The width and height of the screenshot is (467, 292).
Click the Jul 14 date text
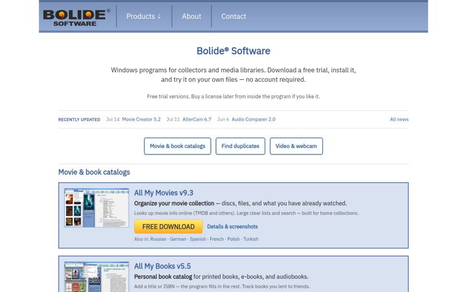pyautogui.click(x=113, y=119)
